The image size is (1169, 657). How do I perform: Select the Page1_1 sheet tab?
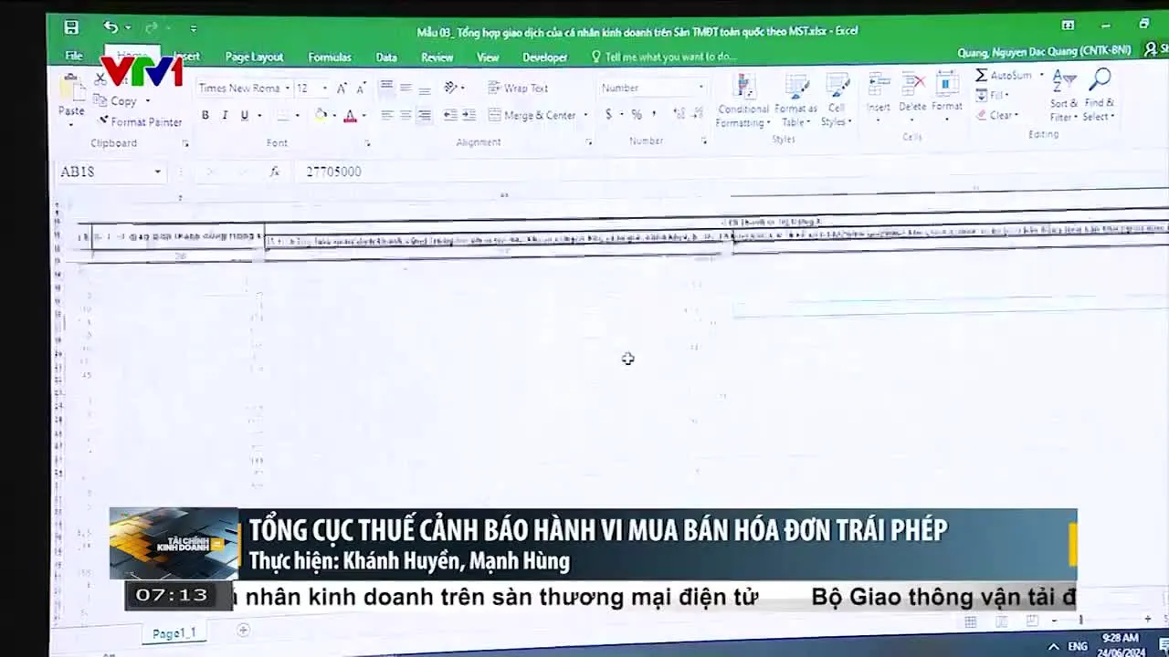[174, 632]
